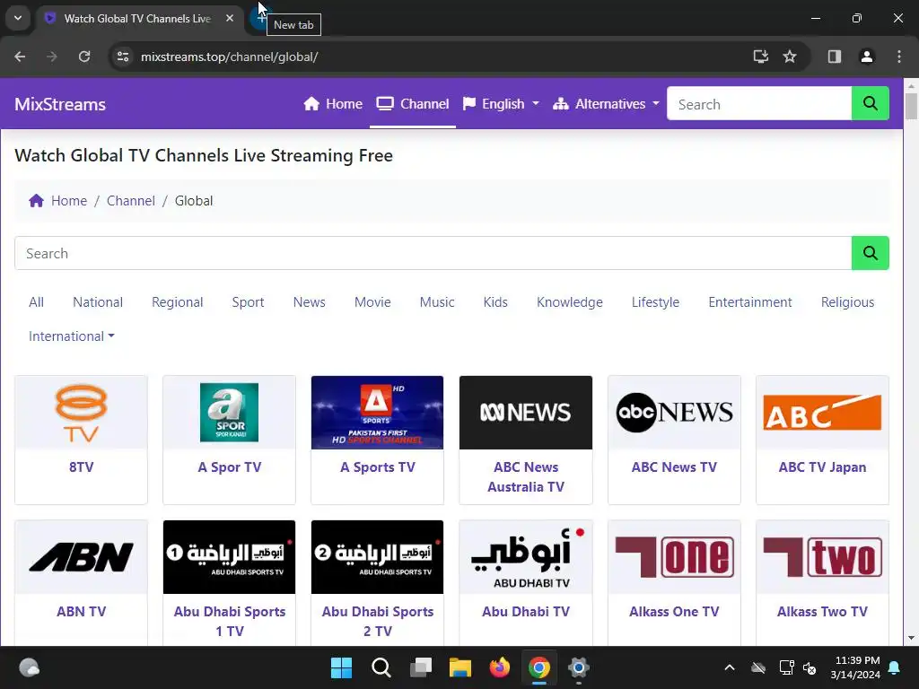Viewport: 919px width, 689px height.
Task: Open the 8TV channel thumbnail
Action: click(81, 413)
